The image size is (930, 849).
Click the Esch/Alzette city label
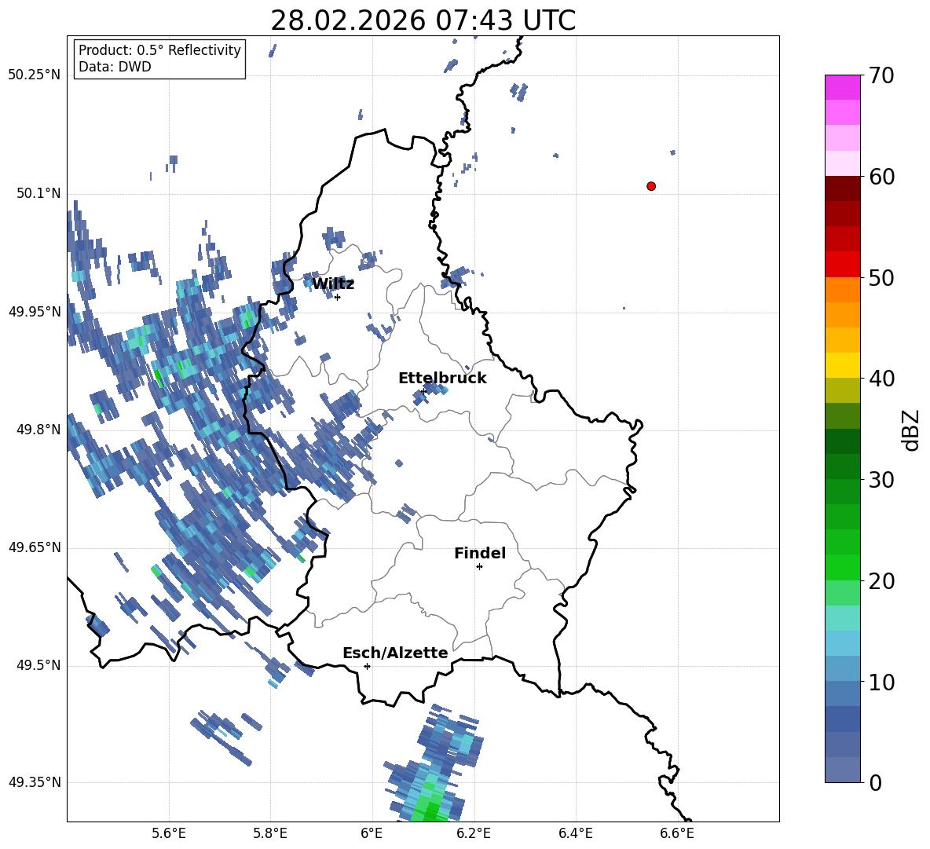click(x=395, y=653)
